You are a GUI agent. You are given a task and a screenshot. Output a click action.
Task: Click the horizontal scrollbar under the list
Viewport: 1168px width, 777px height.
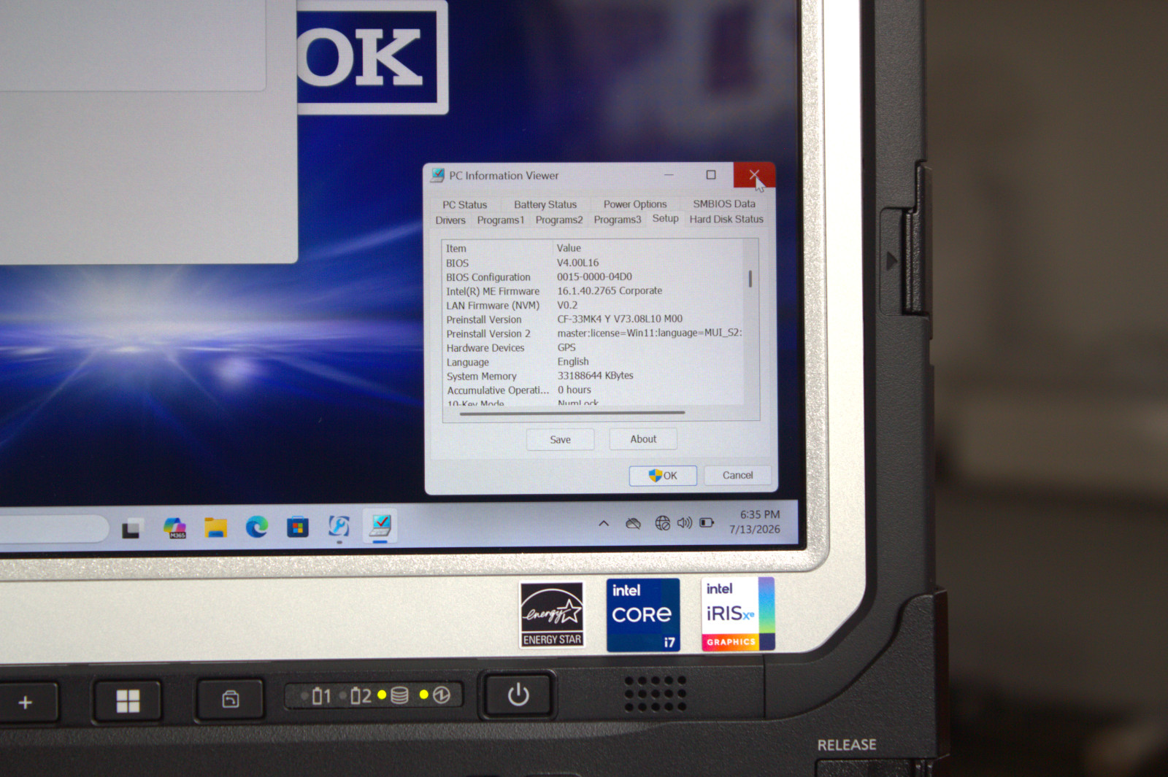[x=572, y=413]
